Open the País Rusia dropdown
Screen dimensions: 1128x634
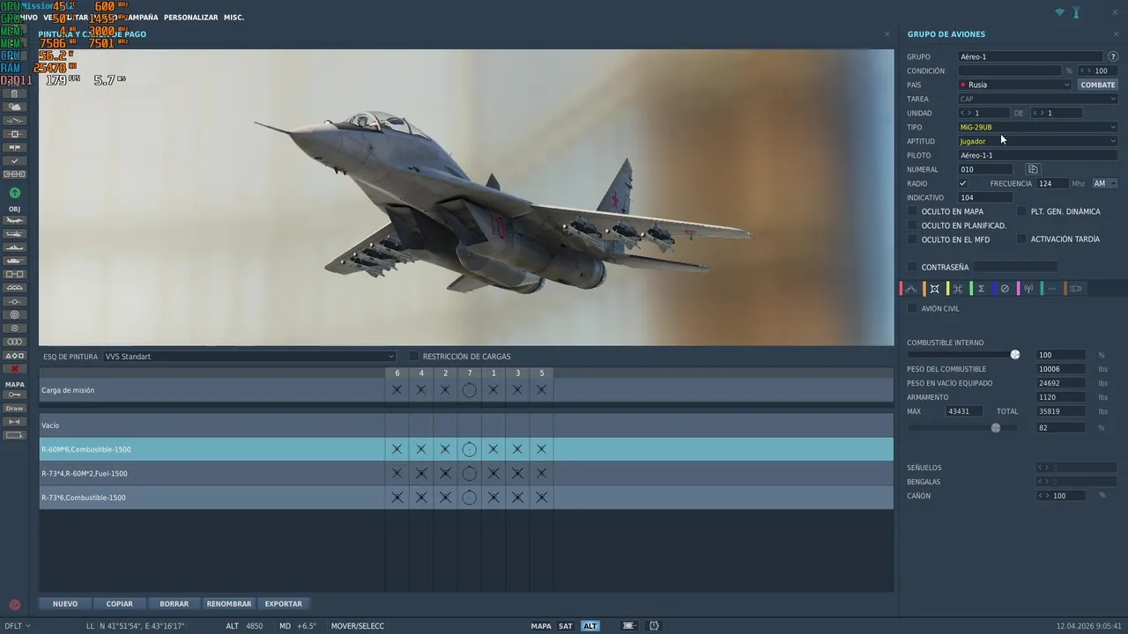click(x=1015, y=85)
